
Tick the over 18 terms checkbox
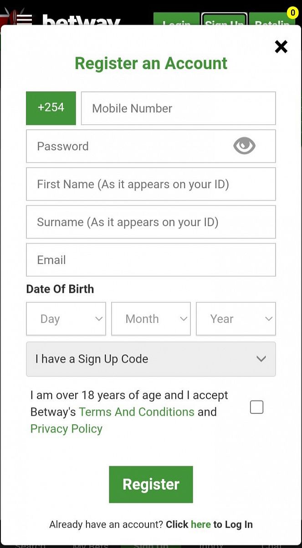pyautogui.click(x=256, y=407)
